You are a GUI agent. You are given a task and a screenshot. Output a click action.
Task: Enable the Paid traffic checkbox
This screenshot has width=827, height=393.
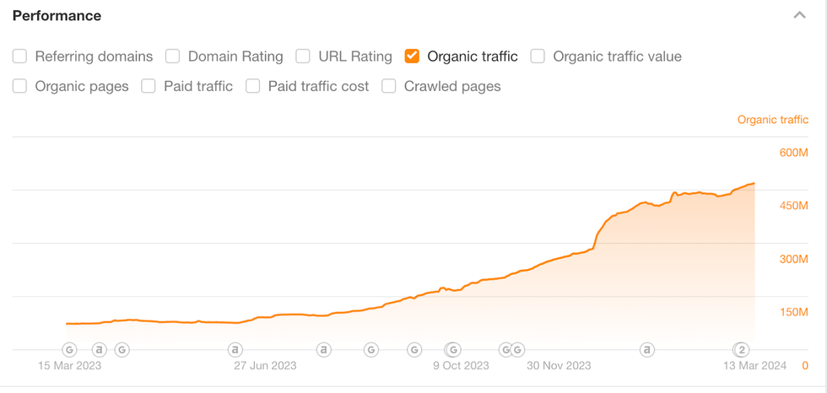click(x=149, y=86)
